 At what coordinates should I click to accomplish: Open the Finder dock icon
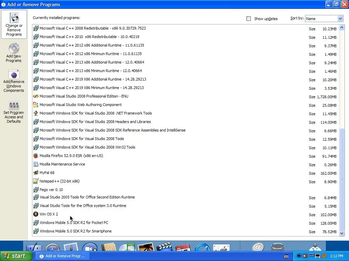tap(34, 247)
